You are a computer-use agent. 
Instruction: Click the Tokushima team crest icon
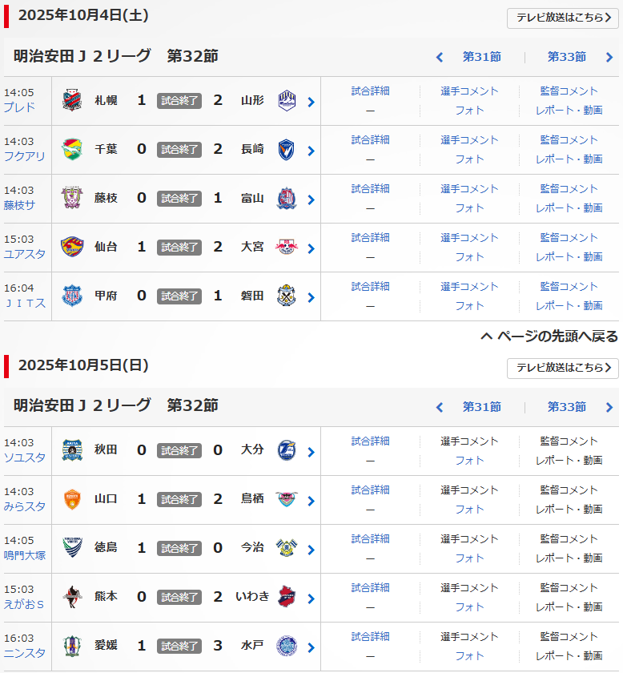click(x=72, y=549)
